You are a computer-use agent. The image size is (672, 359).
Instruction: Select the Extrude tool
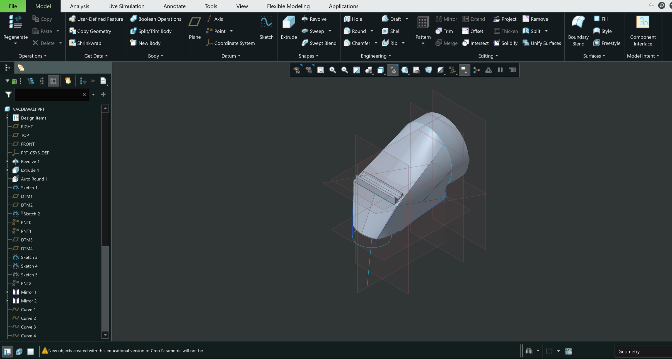pos(288,28)
